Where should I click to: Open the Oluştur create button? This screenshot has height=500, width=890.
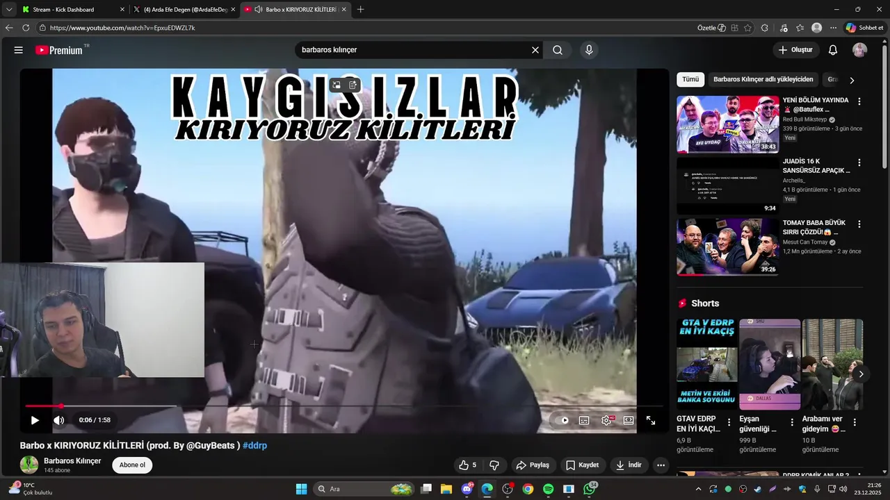coord(795,50)
